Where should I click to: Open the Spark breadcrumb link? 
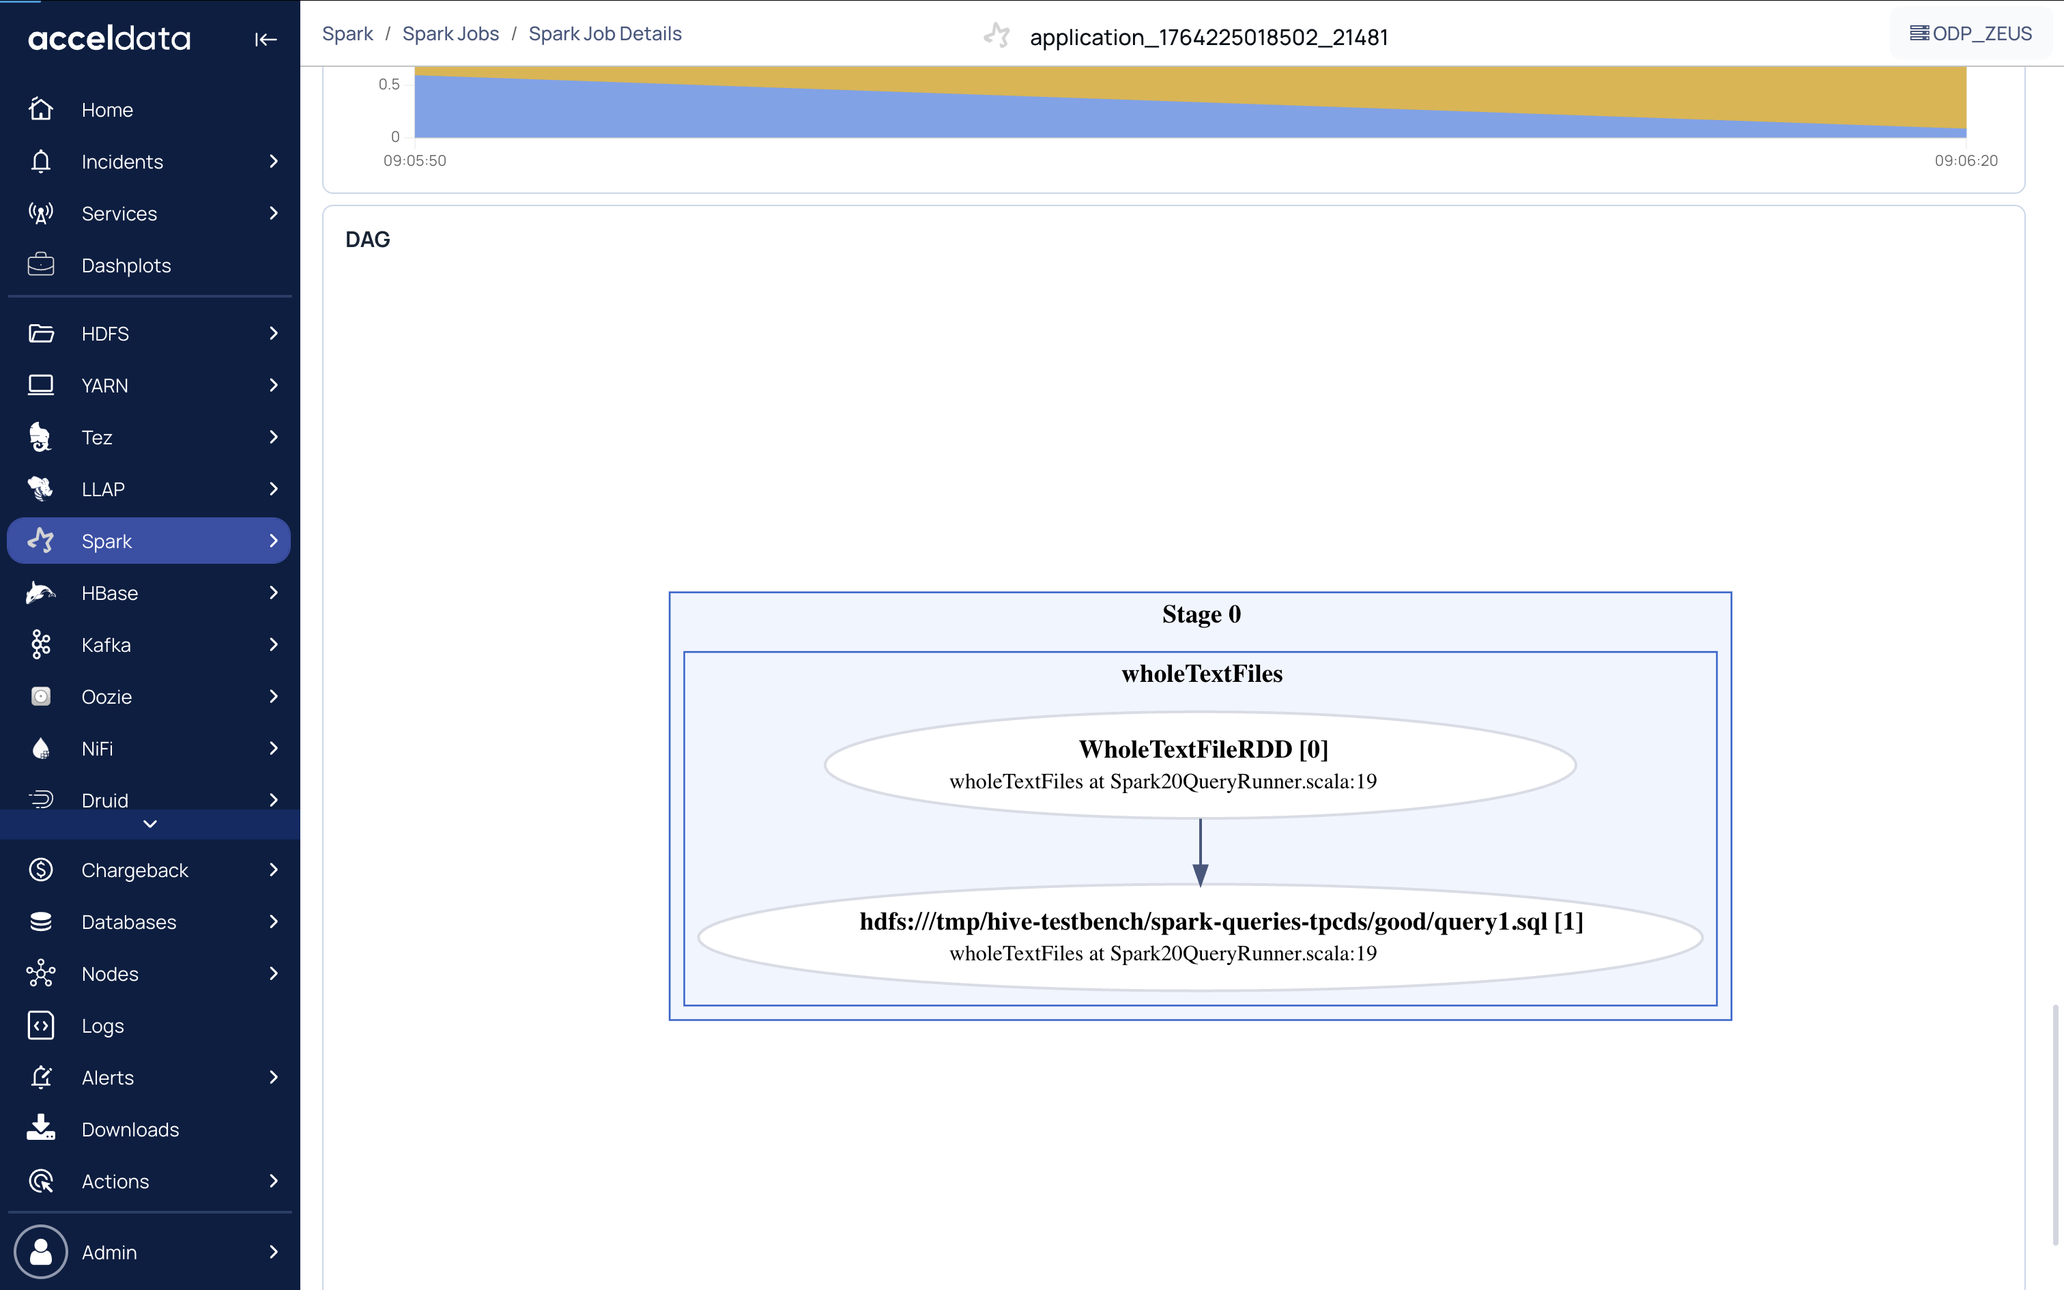click(x=347, y=34)
